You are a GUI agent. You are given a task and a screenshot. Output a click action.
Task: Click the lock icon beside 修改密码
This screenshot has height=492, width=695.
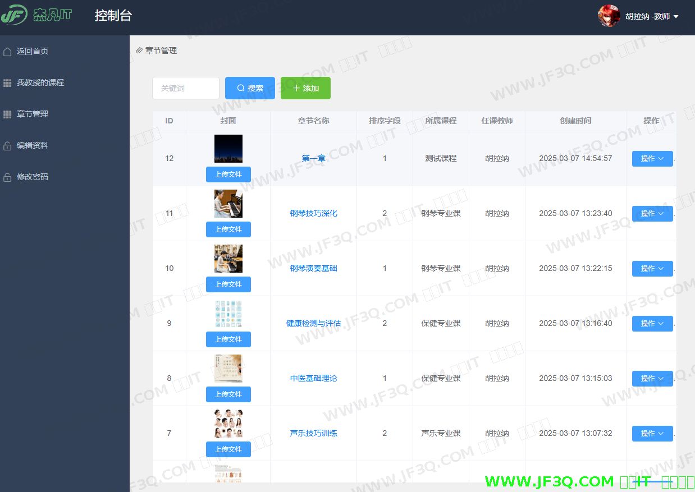[x=7, y=177]
